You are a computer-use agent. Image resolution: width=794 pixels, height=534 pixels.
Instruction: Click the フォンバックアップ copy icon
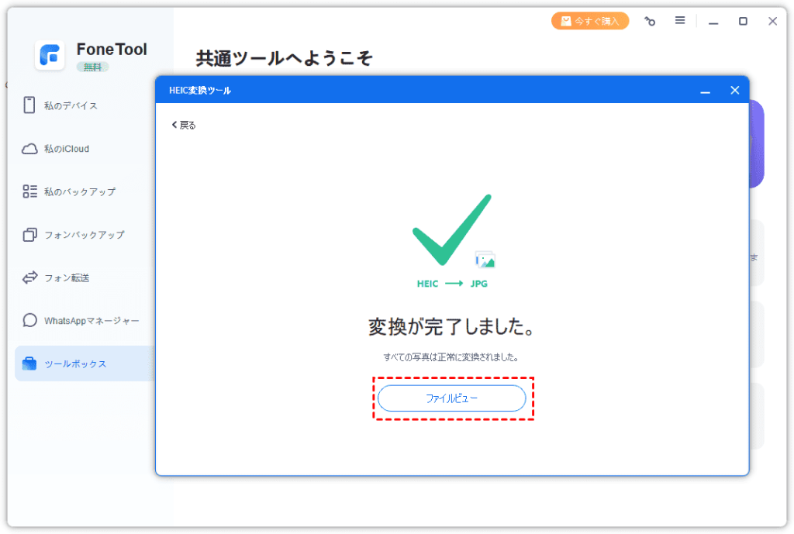[29, 235]
